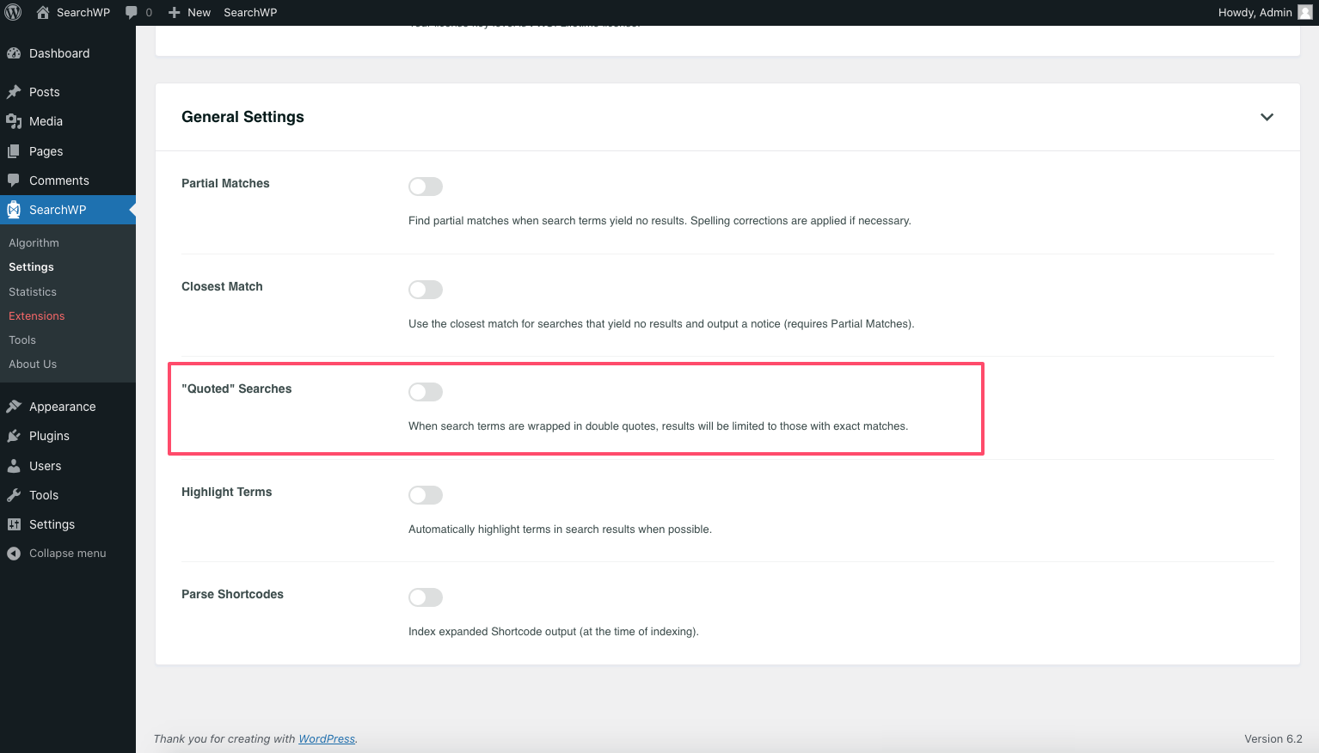Enable the Partial Matches toggle
This screenshot has width=1319, height=753.
(425, 187)
